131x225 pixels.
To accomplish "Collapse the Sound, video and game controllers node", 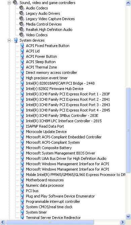I will click(x=9, y=3).
